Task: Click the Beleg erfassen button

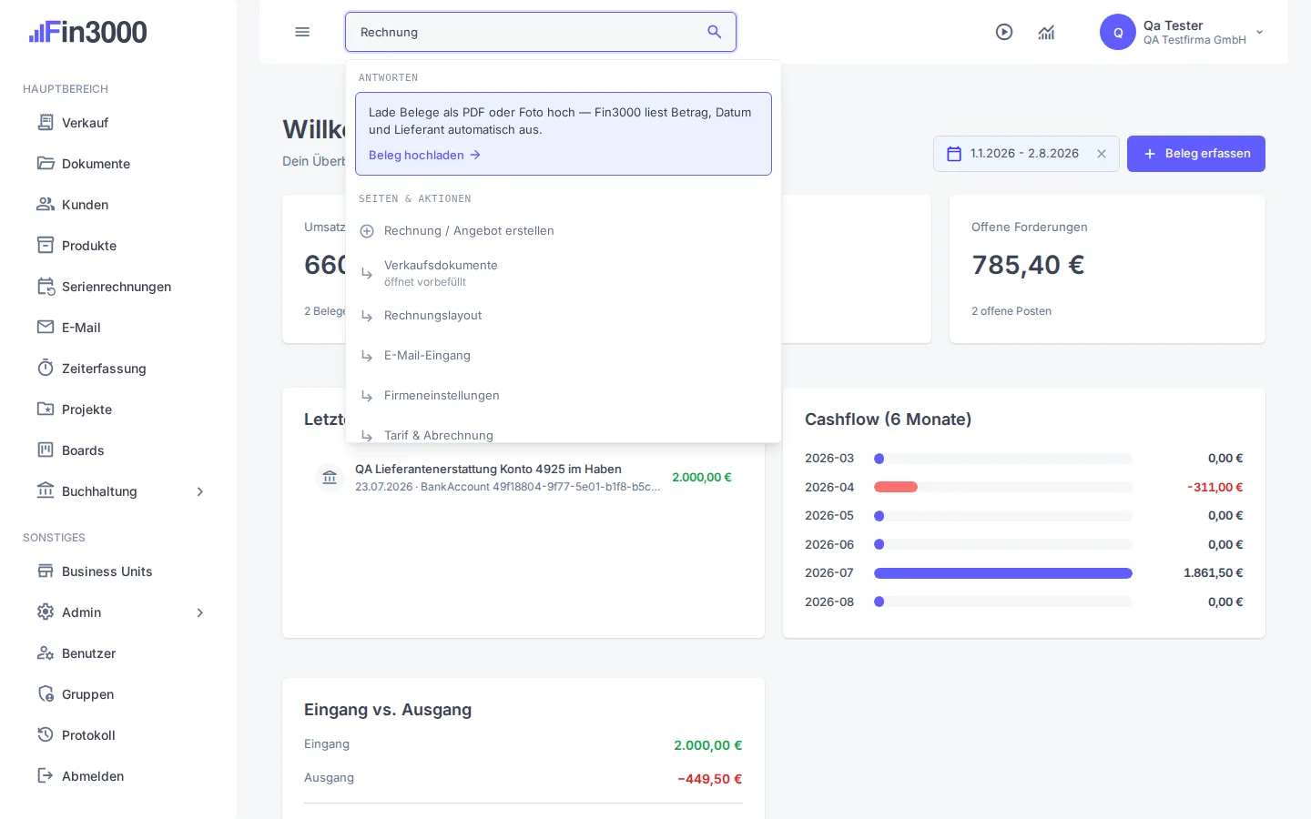Action: click(x=1196, y=154)
